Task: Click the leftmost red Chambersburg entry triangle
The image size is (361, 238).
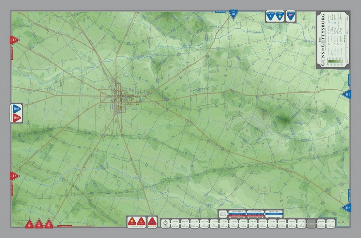Action: click(x=29, y=224)
